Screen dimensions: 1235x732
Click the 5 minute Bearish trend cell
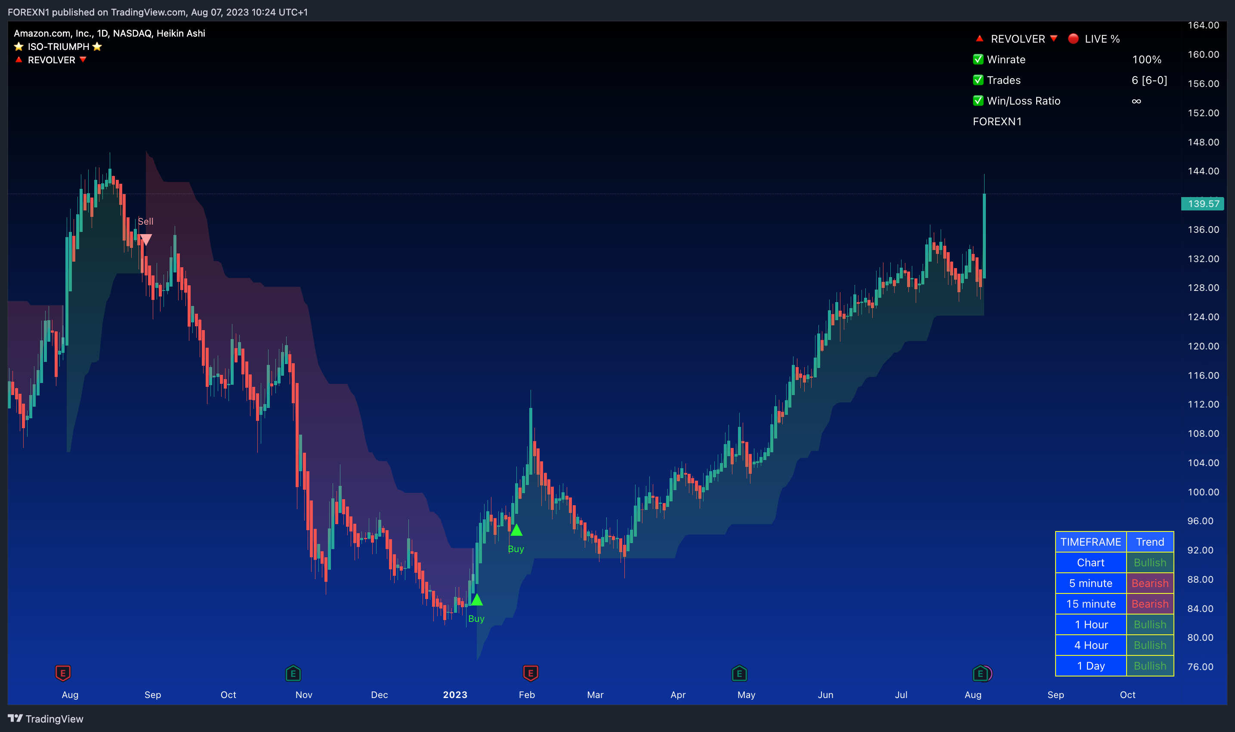point(1150,583)
